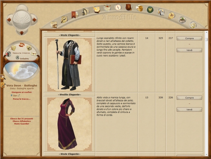Image resolution: width=211 pixels, height=159 pixels.
Task: Open the brown leather book icon
Action: pyautogui.click(x=129, y=7)
